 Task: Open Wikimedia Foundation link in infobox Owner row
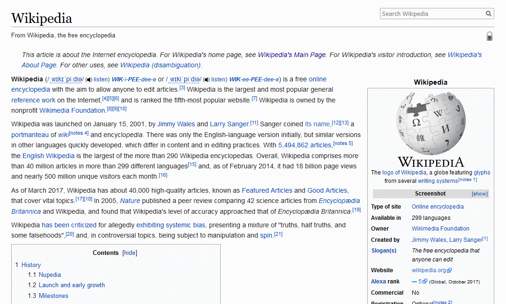[440, 229]
